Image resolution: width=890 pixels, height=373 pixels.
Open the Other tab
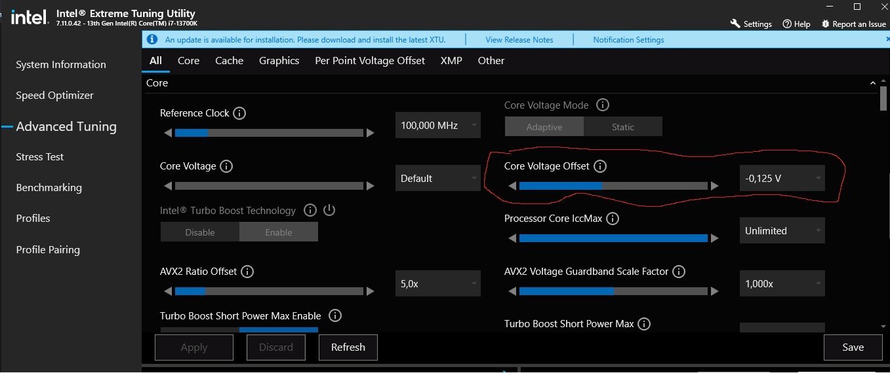(x=491, y=61)
